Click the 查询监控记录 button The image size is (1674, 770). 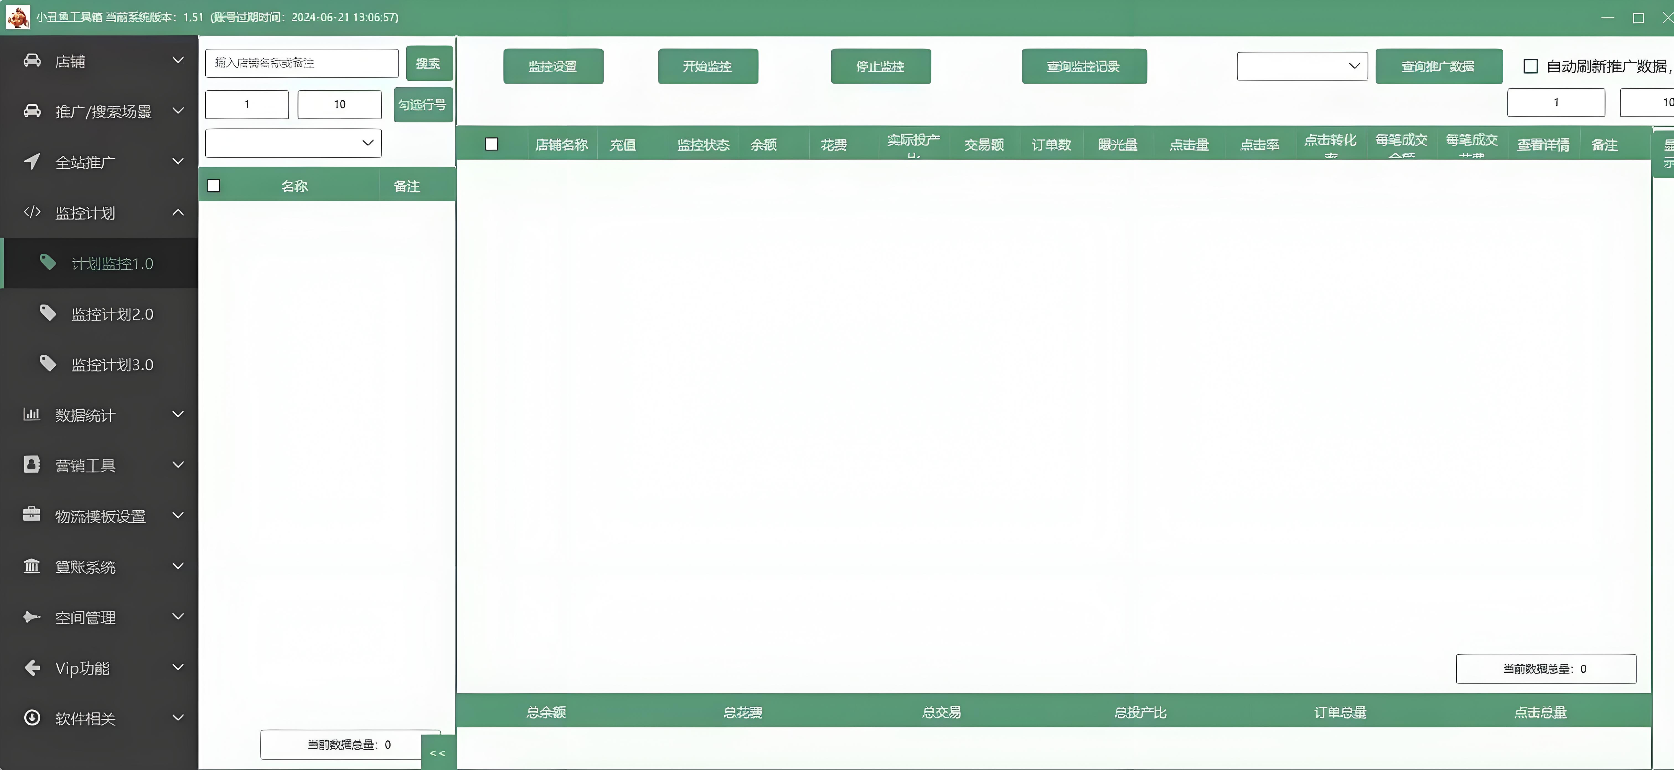(x=1084, y=66)
